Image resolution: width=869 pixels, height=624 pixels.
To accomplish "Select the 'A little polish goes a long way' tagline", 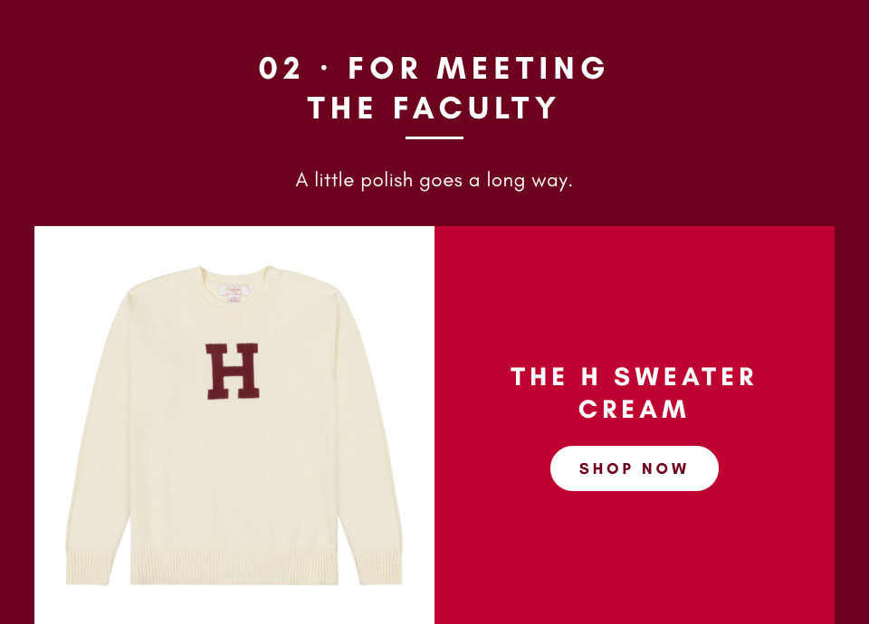I will click(434, 181).
